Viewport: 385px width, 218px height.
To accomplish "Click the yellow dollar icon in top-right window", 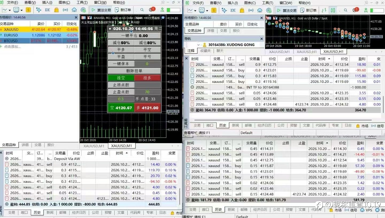I will 214,10.
